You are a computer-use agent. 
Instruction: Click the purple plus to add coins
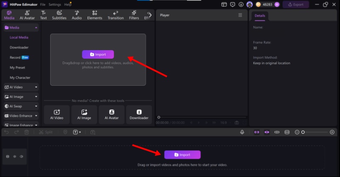click(x=277, y=5)
